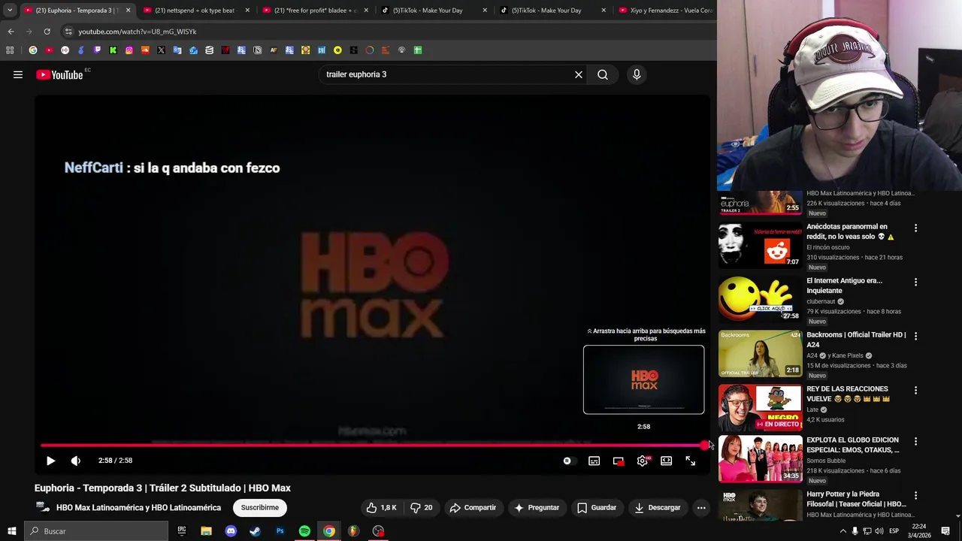Open the Kick bookmark
Screen dimensions: 962x541
[x=113, y=50]
